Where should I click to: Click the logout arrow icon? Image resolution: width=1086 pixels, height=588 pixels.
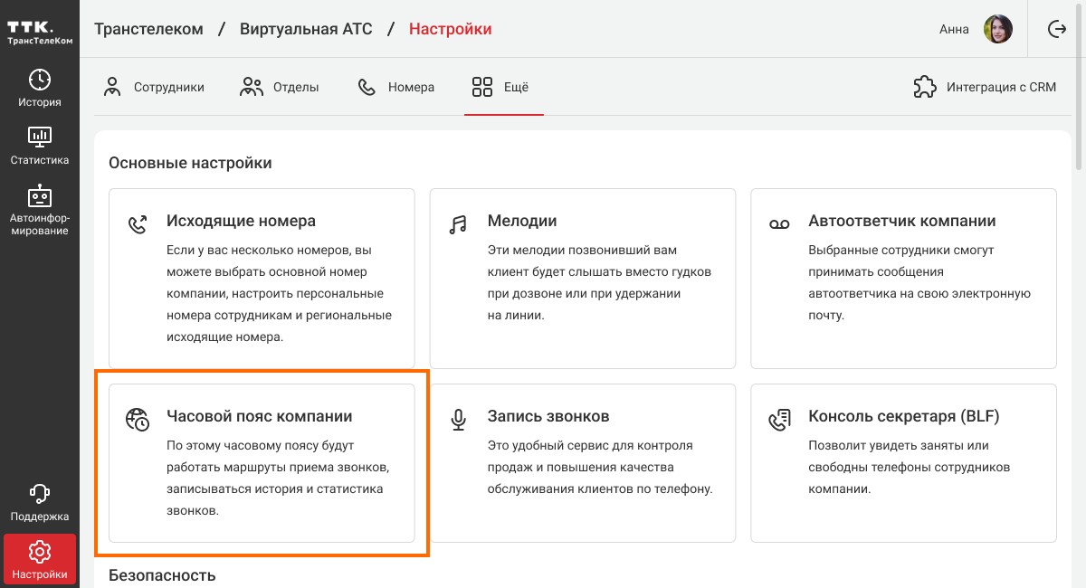[1057, 29]
